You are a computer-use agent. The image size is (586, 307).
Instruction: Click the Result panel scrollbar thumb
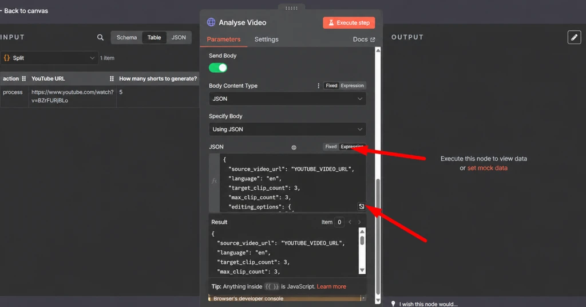[362, 241]
